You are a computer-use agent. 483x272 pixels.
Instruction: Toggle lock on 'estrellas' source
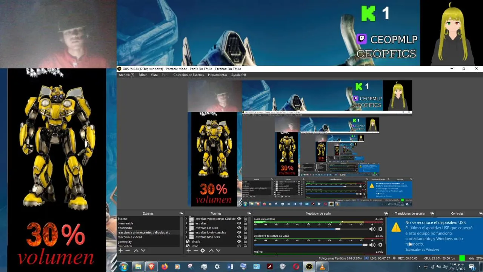[x=245, y=223]
